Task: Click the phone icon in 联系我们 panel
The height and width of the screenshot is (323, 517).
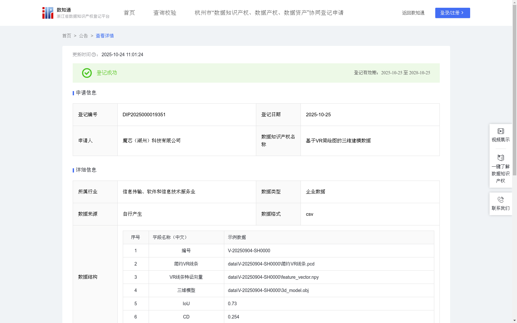Action: click(x=501, y=199)
